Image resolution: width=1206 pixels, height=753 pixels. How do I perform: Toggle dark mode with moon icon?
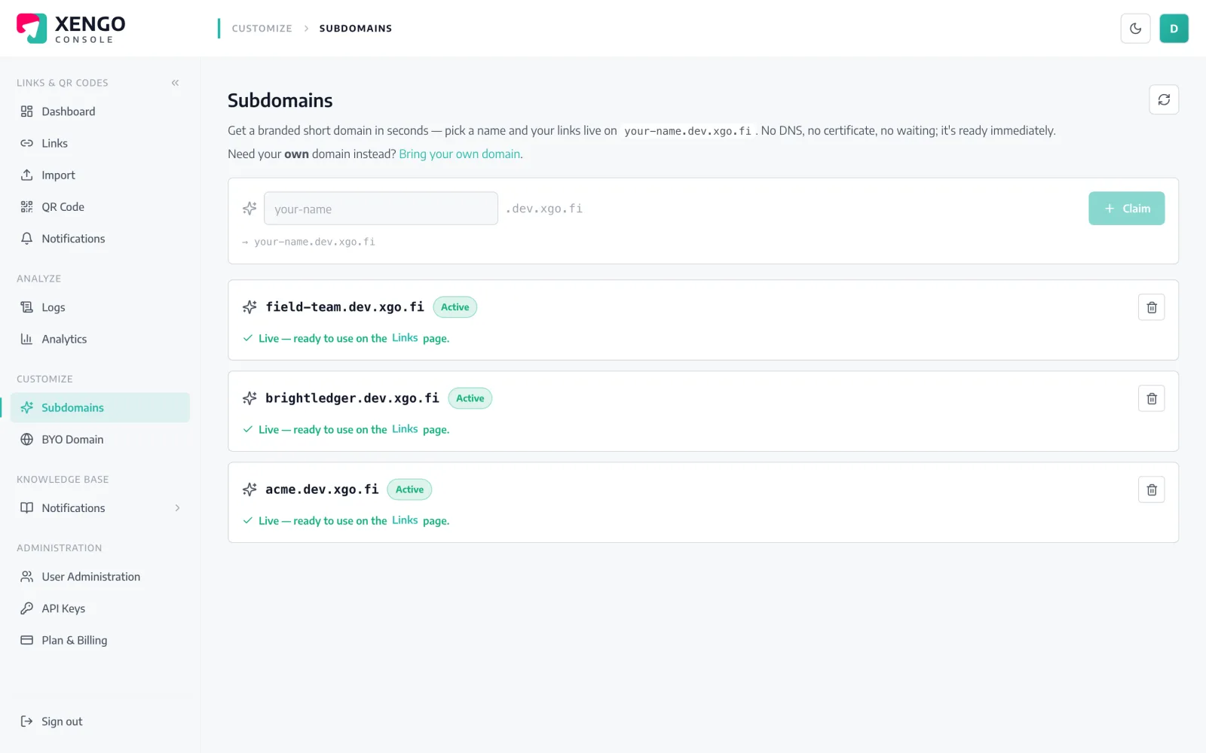coord(1135,29)
